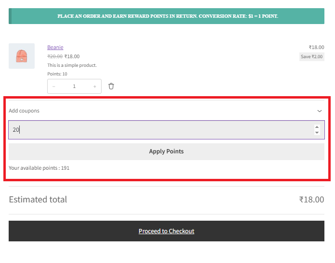Open the Beanie product link
Viewport: 335px width, 263px height.
coord(55,47)
